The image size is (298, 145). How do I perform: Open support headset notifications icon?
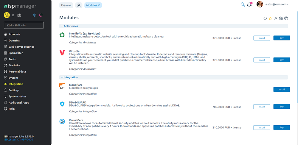[x=249, y=5]
